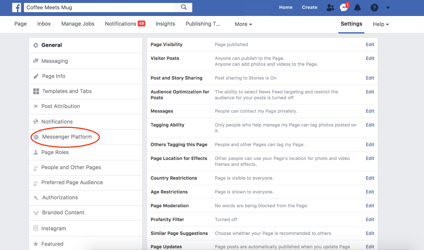
Task: Open the Preferred Page Audience section
Action: pyautogui.click(x=86, y=183)
